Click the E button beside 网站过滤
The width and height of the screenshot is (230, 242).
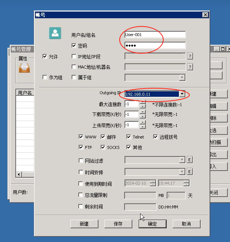190,160
